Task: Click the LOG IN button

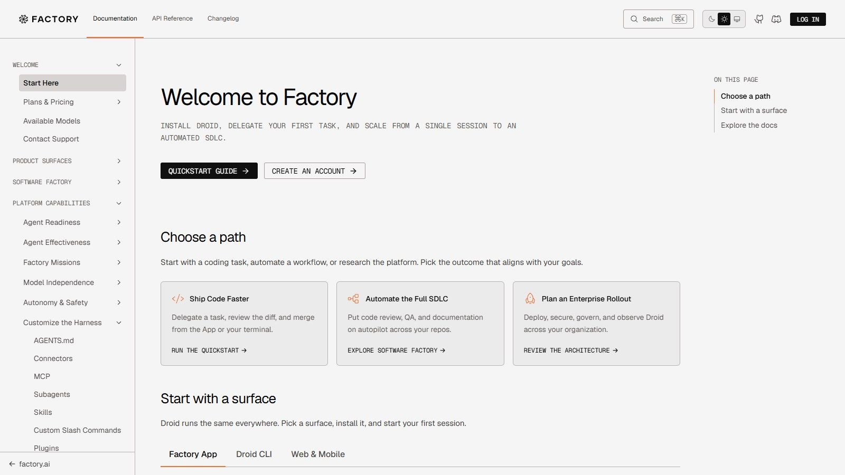Action: click(808, 19)
